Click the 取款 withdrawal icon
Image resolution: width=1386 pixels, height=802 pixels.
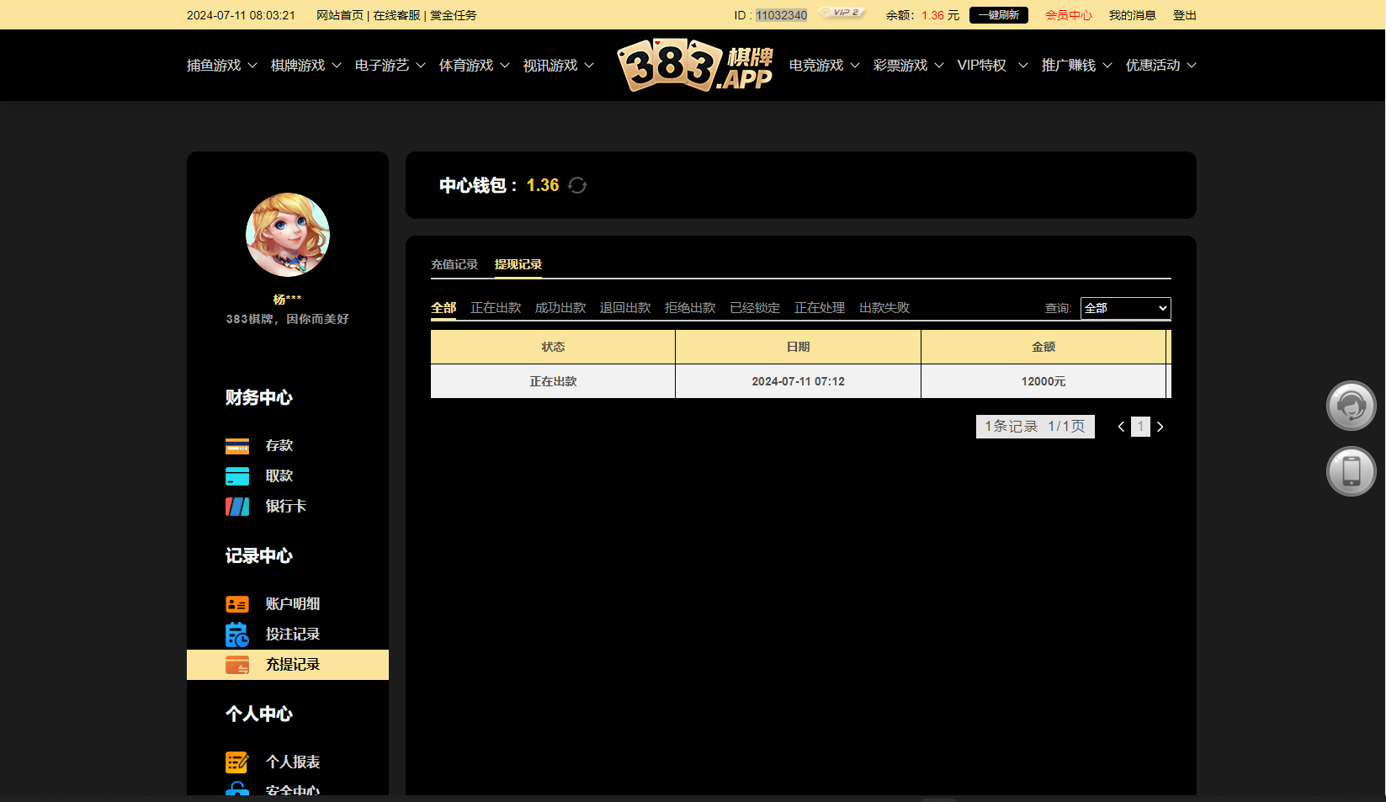pos(237,476)
